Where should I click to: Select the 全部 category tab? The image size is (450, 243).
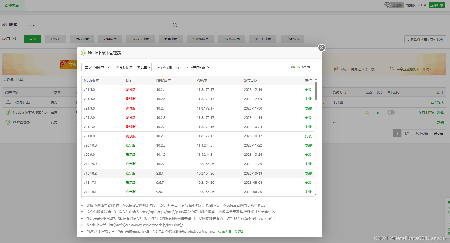coord(33,39)
